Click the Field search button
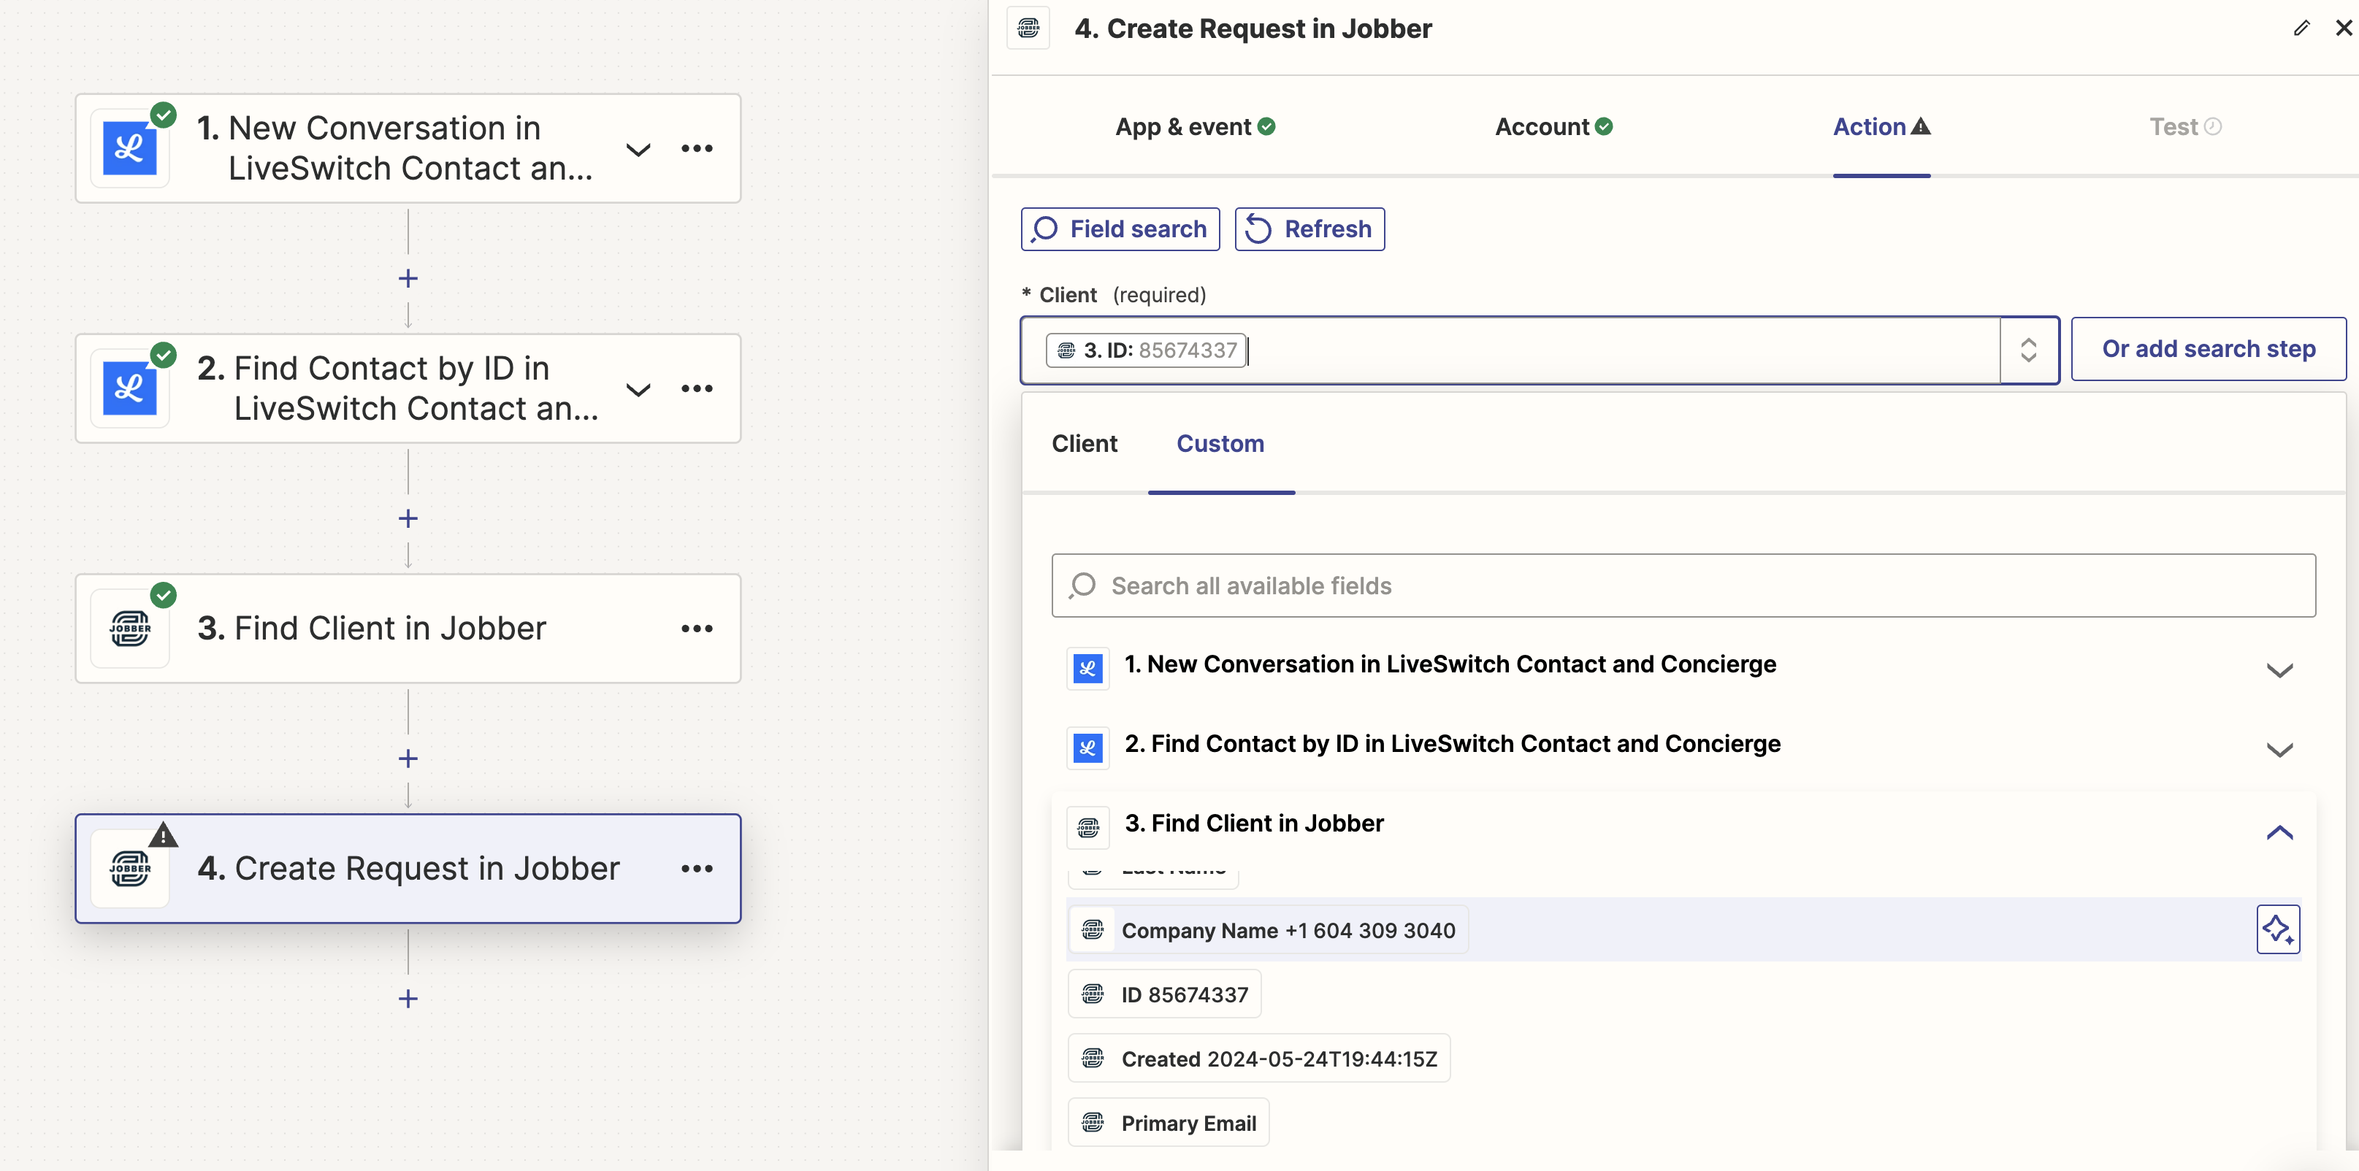The image size is (2359, 1171). click(1120, 229)
